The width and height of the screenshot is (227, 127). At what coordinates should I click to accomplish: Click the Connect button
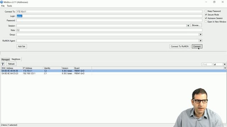point(197,46)
